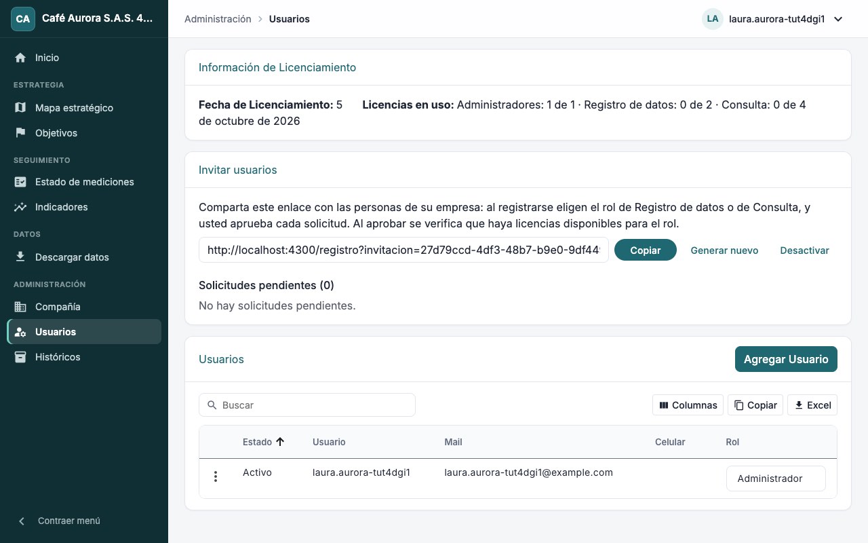Click Desactivar to disable the invitation
Image resolution: width=868 pixels, height=543 pixels.
point(804,250)
